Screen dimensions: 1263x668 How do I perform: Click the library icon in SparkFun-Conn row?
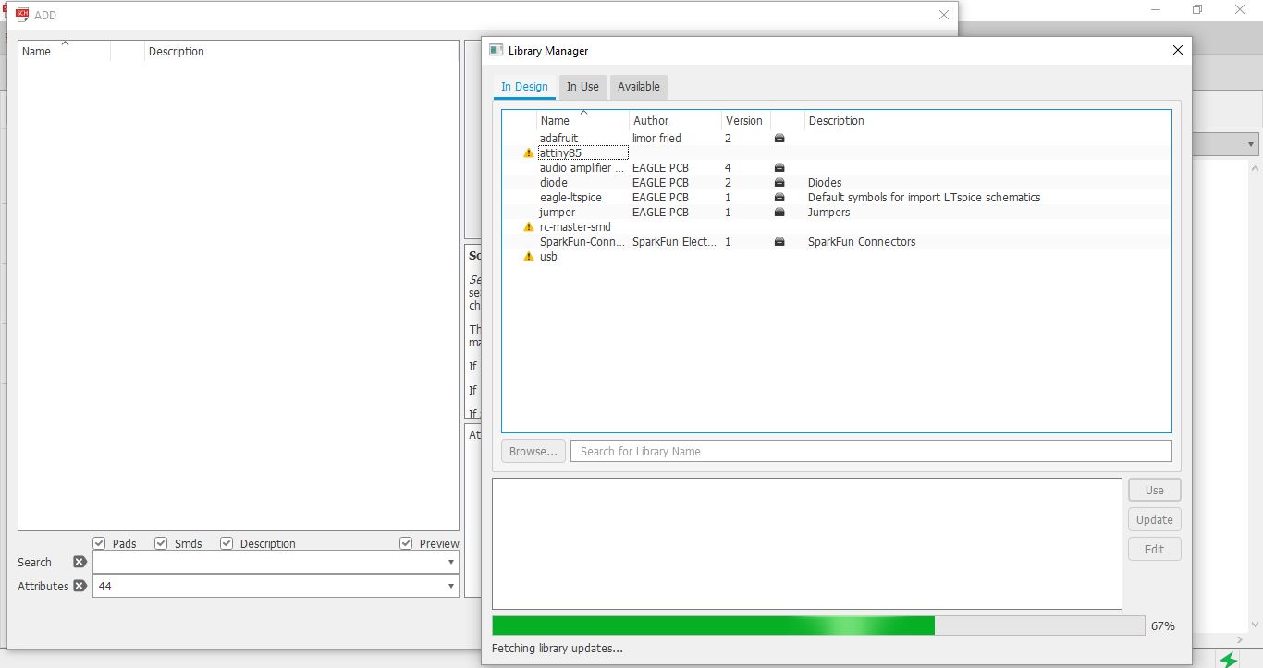[x=779, y=242]
